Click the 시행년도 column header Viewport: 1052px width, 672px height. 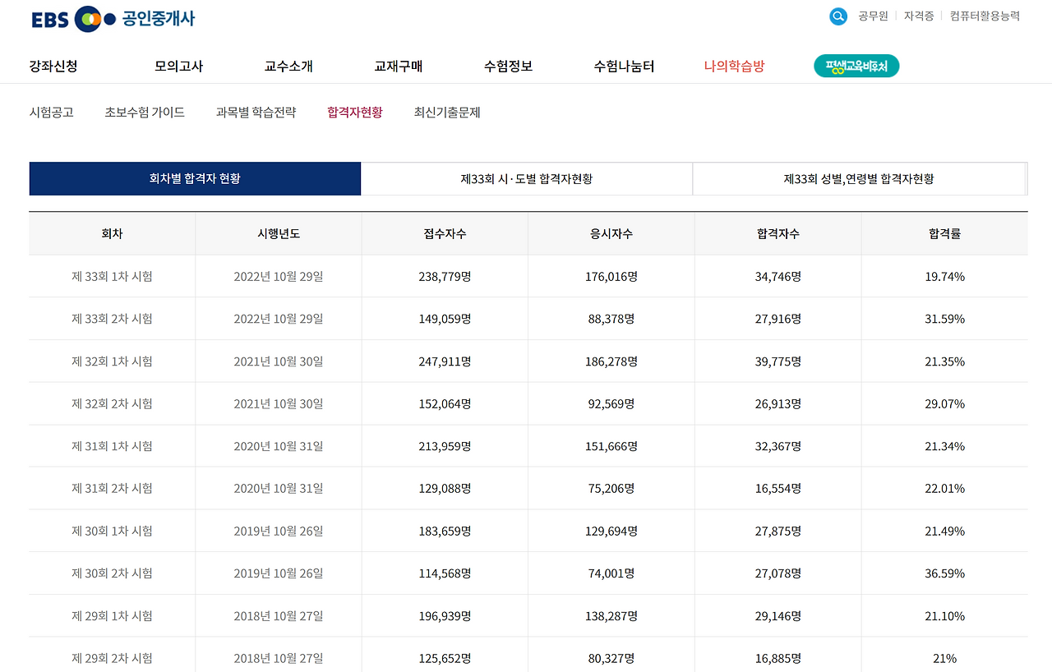click(279, 234)
